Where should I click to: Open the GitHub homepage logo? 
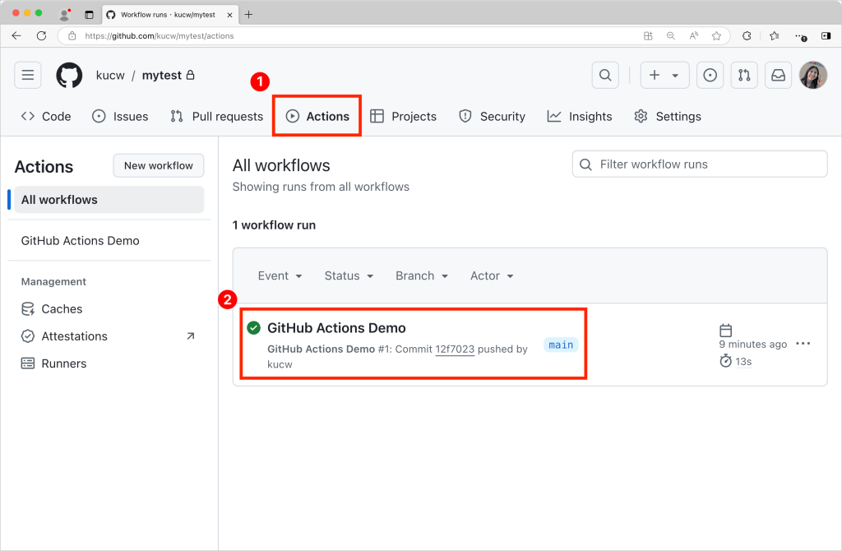(x=69, y=75)
